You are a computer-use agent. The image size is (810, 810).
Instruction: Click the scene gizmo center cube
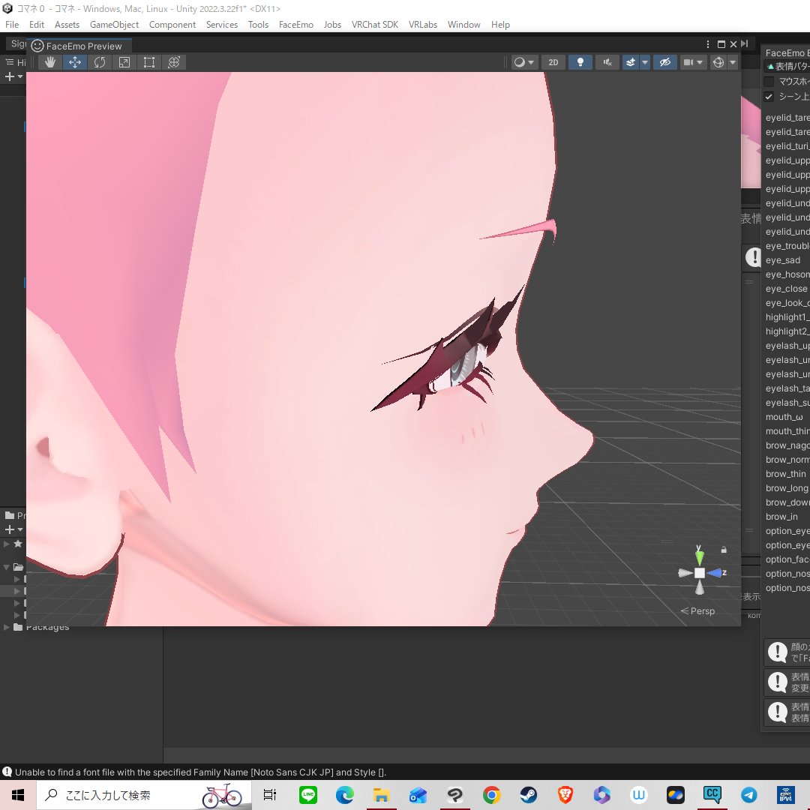(x=700, y=573)
